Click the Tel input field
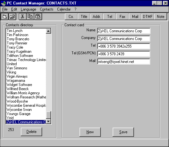 (x=124, y=46)
